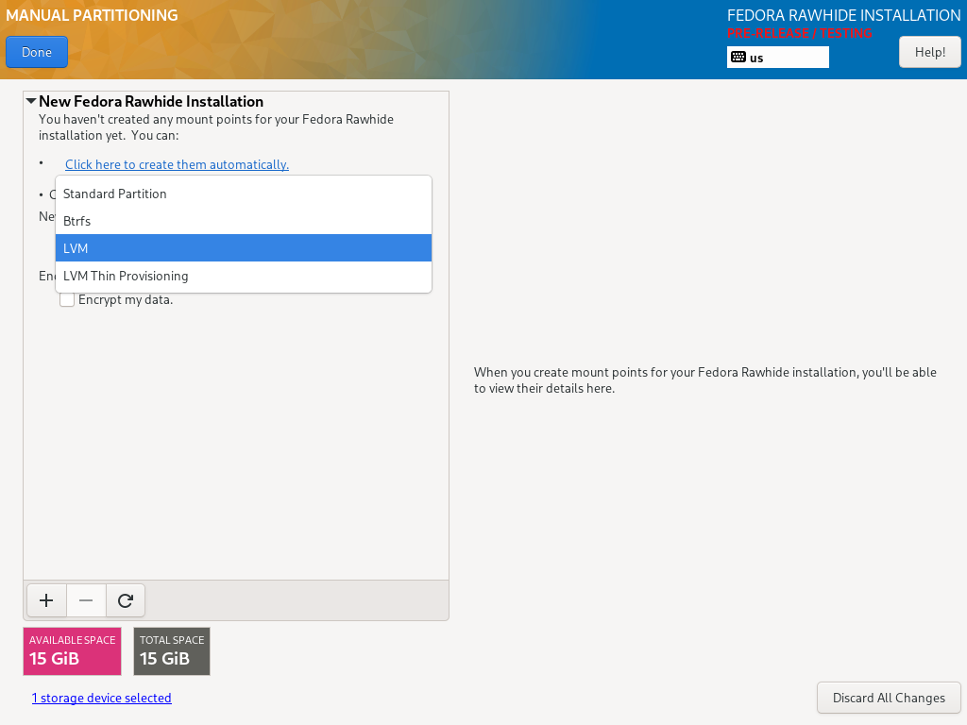The width and height of the screenshot is (967, 725).
Task: Click the gray Total Space 15 GiB box
Action: 172,651
